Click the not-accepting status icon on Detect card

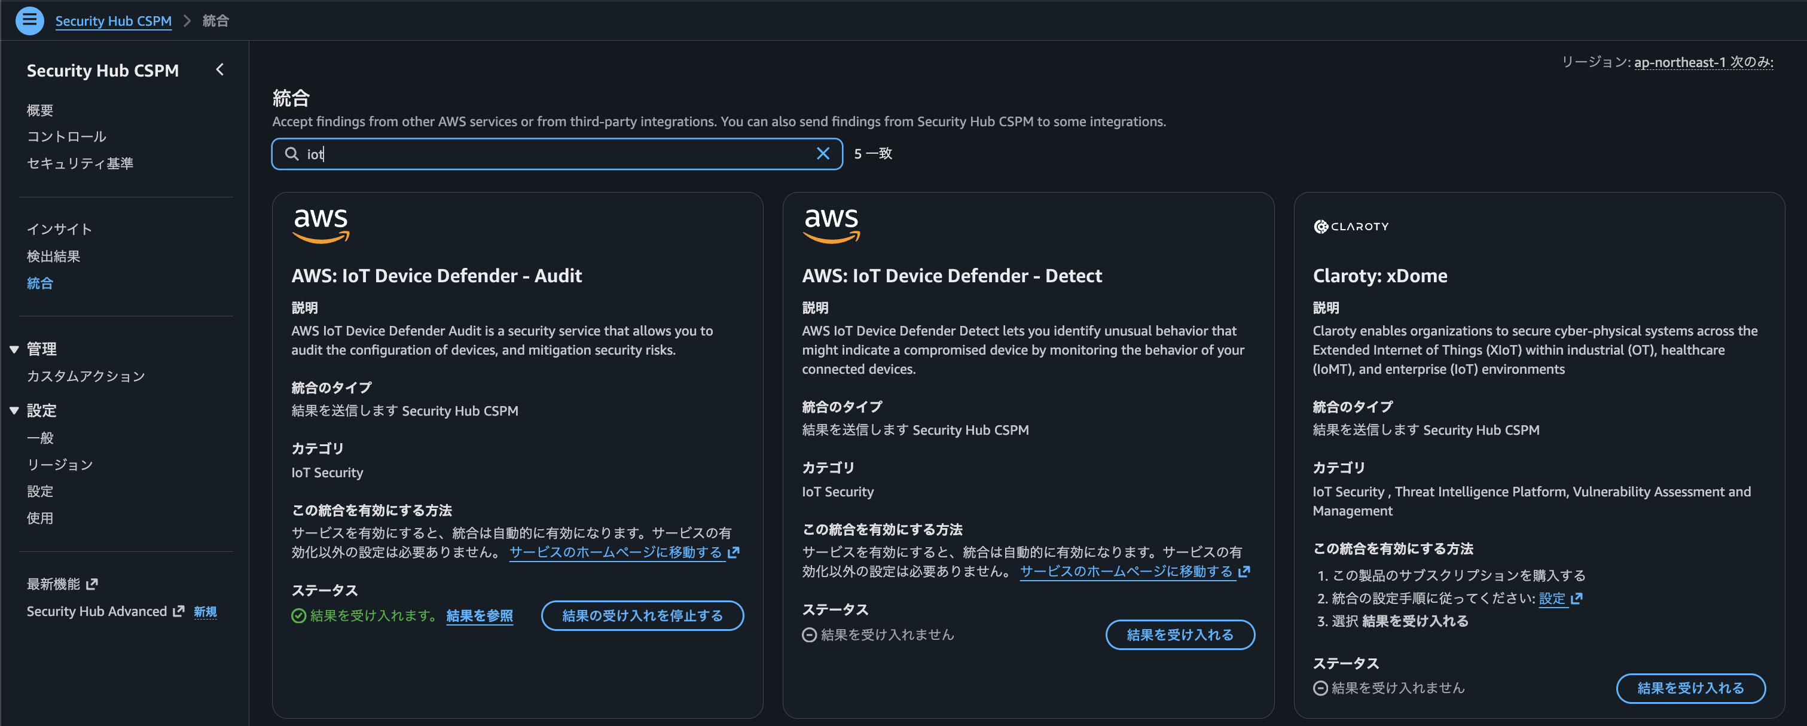pos(810,635)
